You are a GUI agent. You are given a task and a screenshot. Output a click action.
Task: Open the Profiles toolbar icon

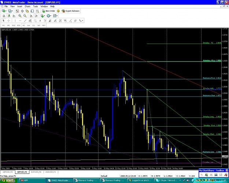click(x=10, y=11)
